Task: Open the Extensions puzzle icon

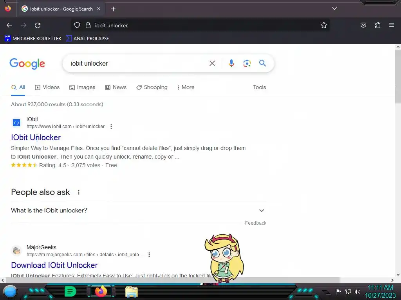Action: [x=378, y=25]
